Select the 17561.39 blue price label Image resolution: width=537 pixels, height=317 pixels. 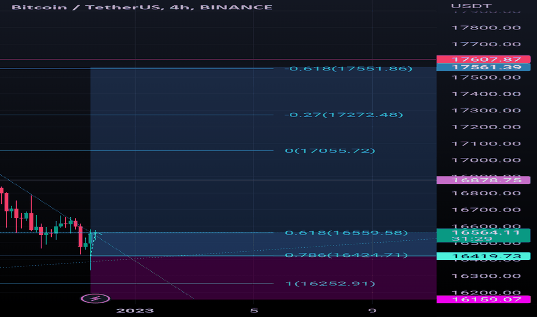click(483, 67)
